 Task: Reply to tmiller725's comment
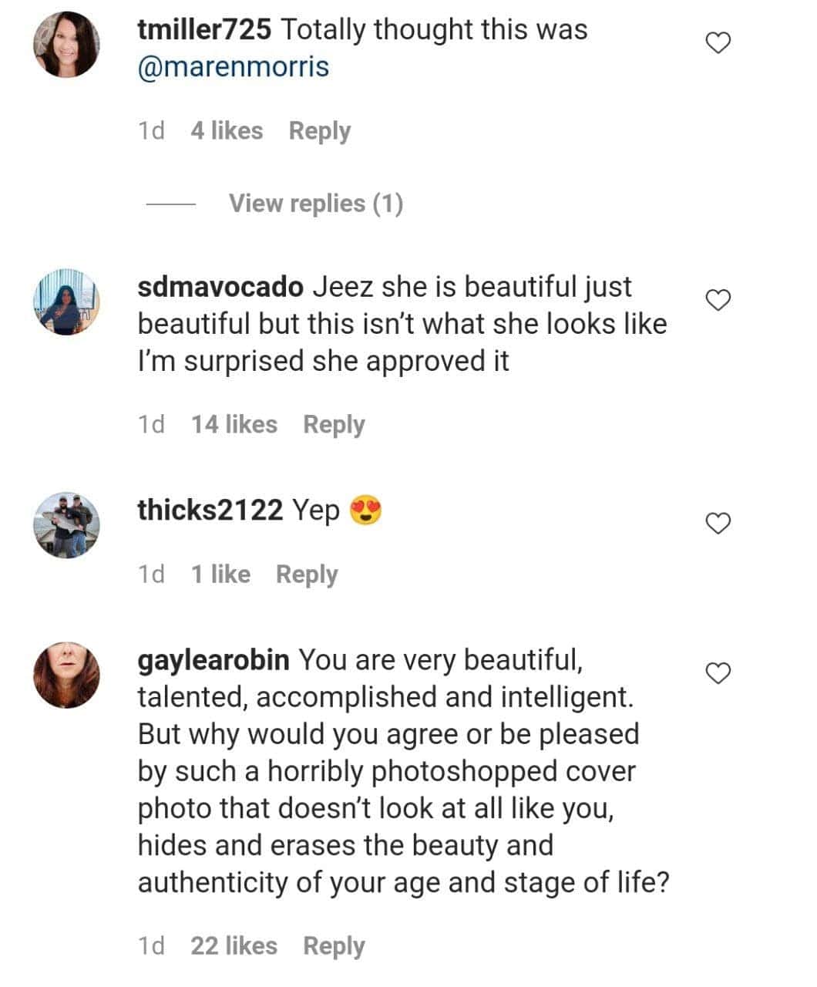pyautogui.click(x=319, y=131)
